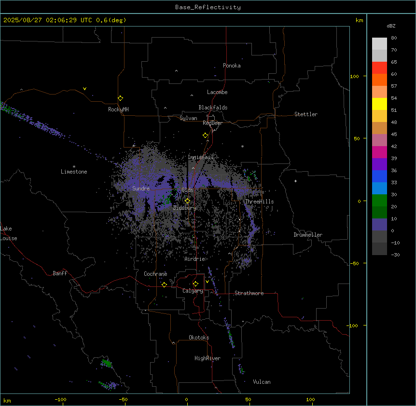The height and width of the screenshot is (406, 416).
Task: Click the dBZ legend heading
Action: 391,26
